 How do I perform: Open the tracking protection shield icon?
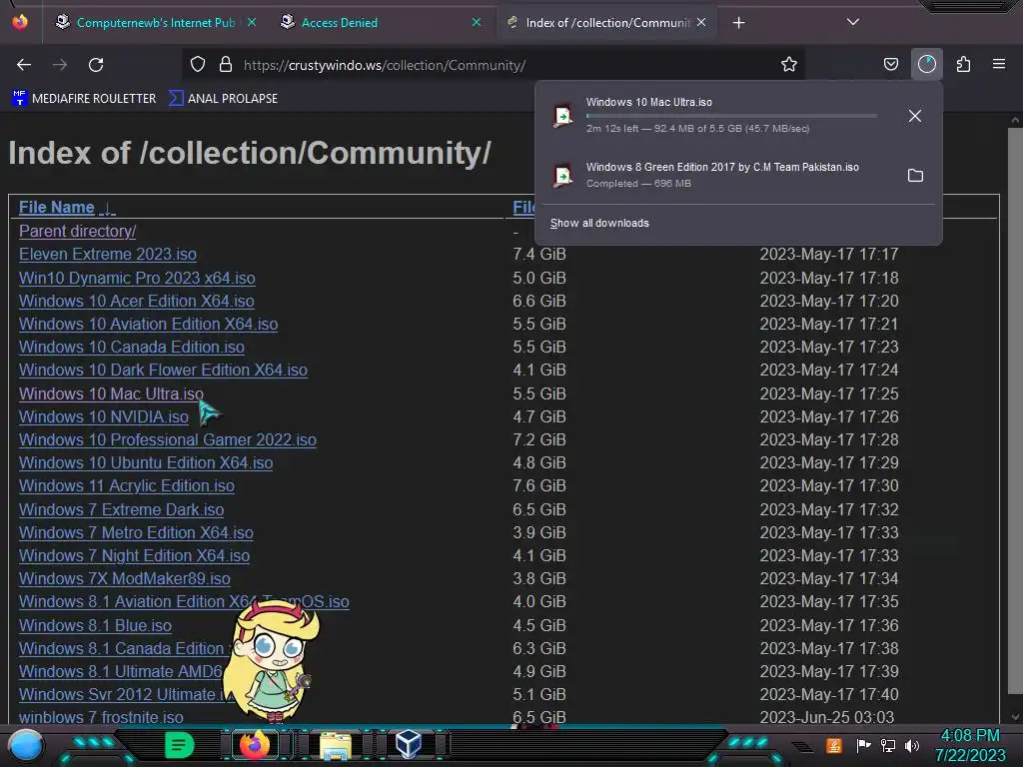(198, 64)
